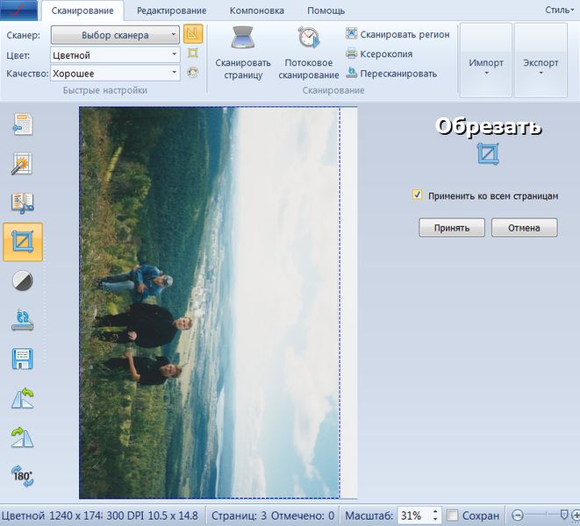Rotate page 180 degrees

[23, 475]
